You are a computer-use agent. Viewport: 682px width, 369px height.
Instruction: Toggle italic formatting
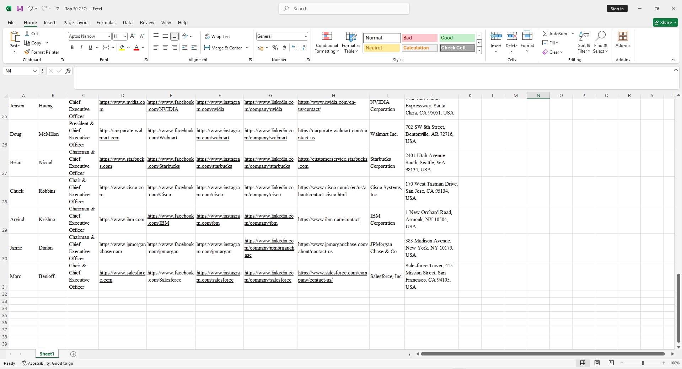81,48
